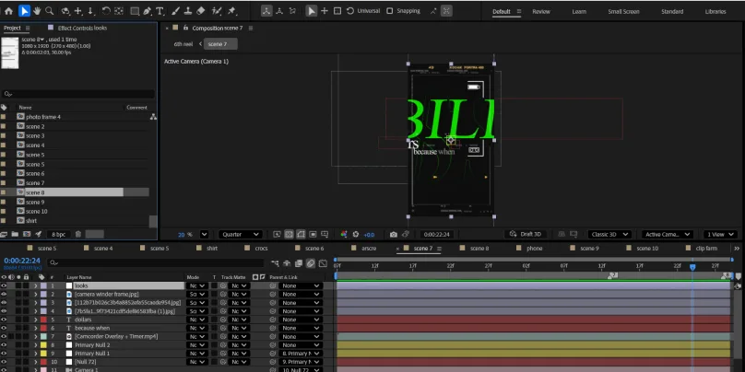
Task: Open the Review workspace
Action: pos(541,11)
